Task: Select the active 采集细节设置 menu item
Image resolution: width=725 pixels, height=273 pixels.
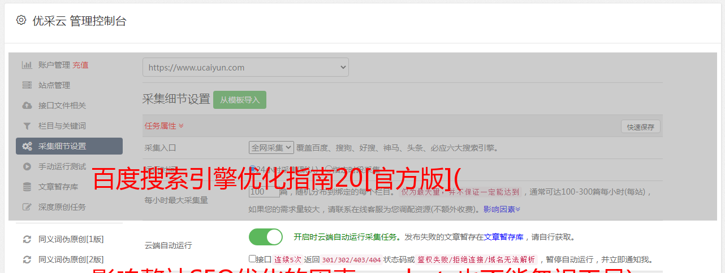Action: [x=69, y=146]
